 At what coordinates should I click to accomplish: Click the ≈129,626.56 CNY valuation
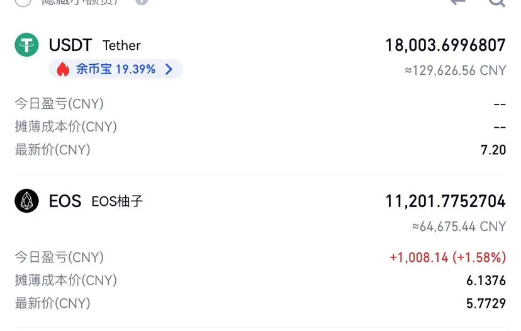tap(455, 70)
